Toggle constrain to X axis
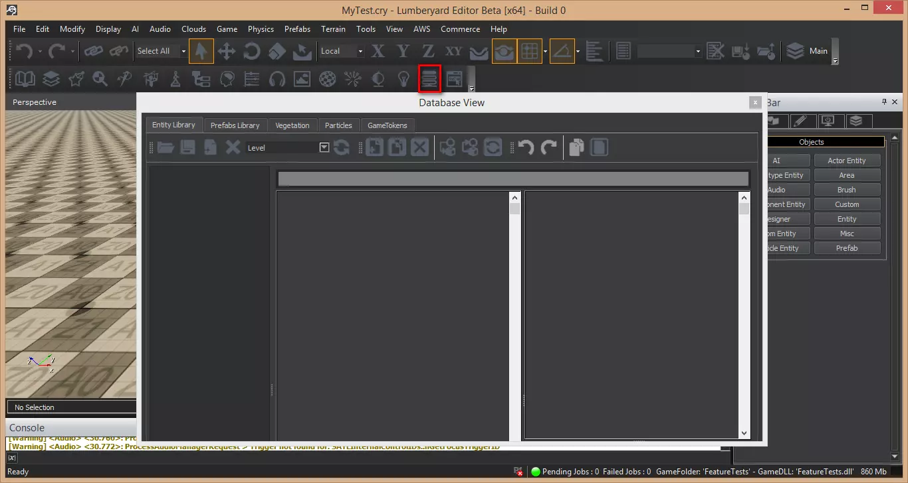The height and width of the screenshot is (483, 908). tap(378, 51)
